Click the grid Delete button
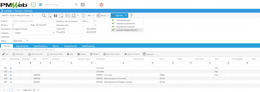 tap(82, 54)
